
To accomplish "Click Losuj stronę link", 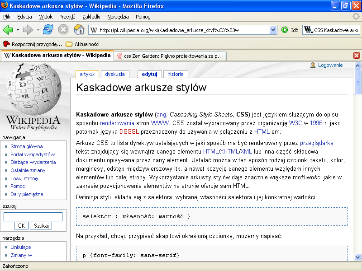I will [24, 178].
